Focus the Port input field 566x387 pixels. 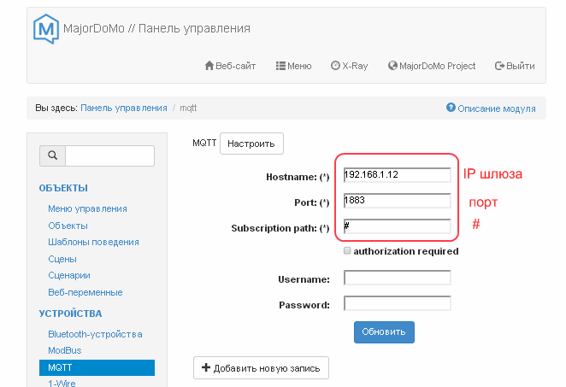[397, 201]
